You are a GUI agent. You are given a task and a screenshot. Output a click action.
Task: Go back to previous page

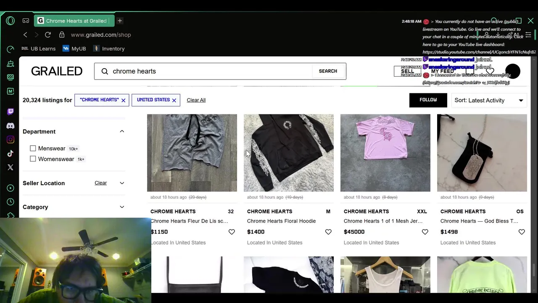(x=25, y=35)
